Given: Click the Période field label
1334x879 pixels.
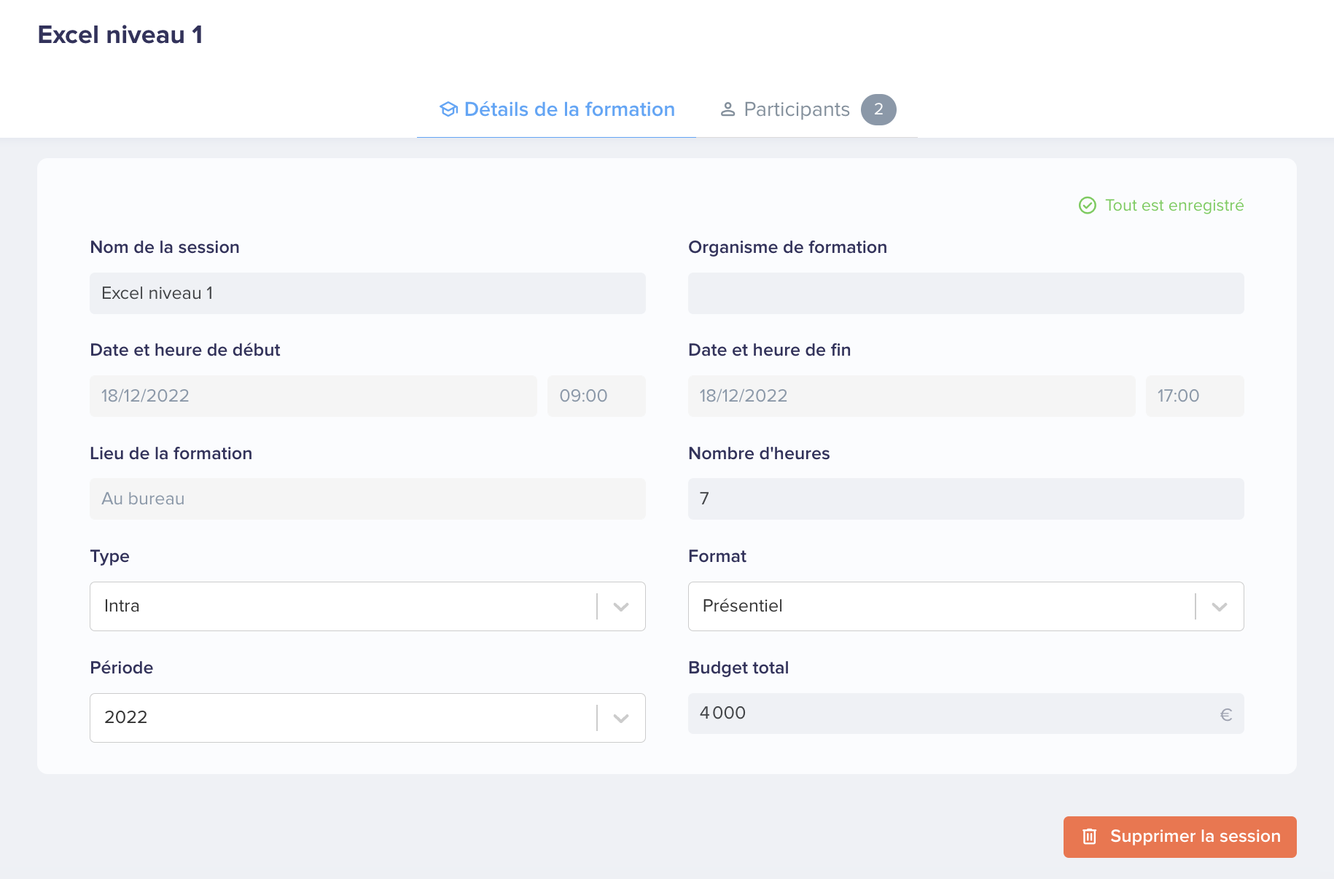Looking at the screenshot, I should point(121,668).
